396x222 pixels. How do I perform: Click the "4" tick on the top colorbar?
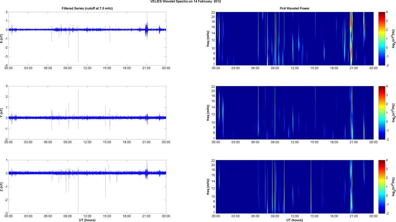pyautogui.click(x=387, y=12)
